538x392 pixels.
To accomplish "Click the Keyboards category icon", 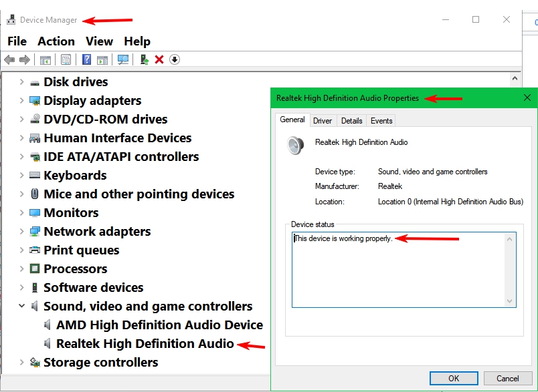I will (35, 175).
